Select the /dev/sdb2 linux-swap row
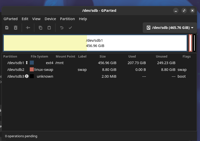 76,70
